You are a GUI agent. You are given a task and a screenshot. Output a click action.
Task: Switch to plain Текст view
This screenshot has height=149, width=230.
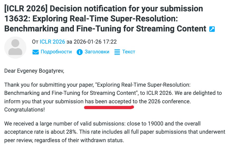129,52
